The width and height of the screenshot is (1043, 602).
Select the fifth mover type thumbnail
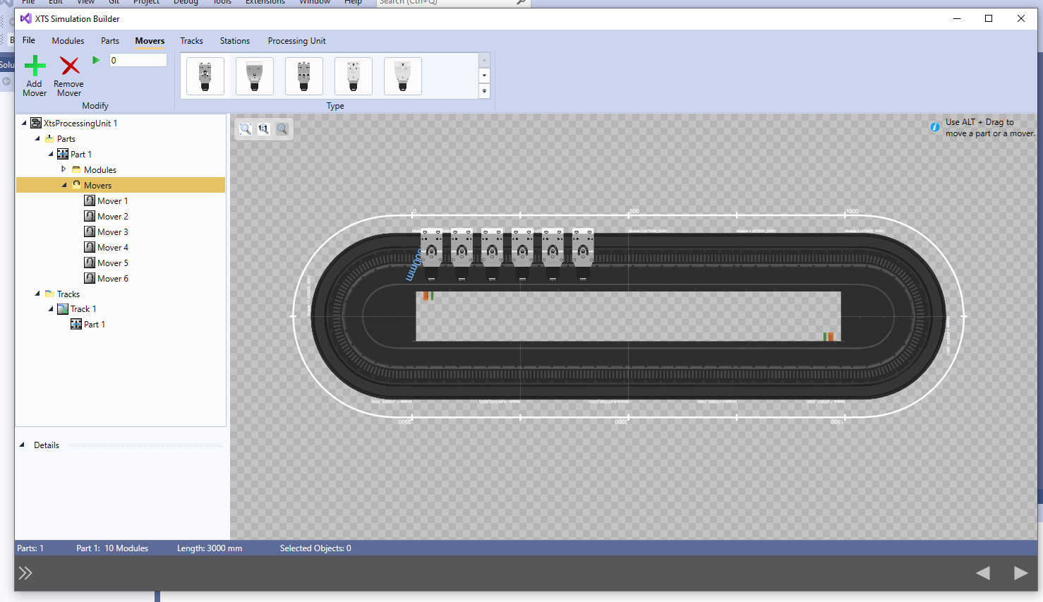403,76
